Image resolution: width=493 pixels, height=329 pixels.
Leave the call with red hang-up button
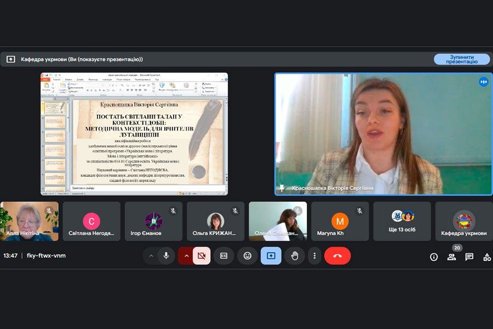[337, 256]
